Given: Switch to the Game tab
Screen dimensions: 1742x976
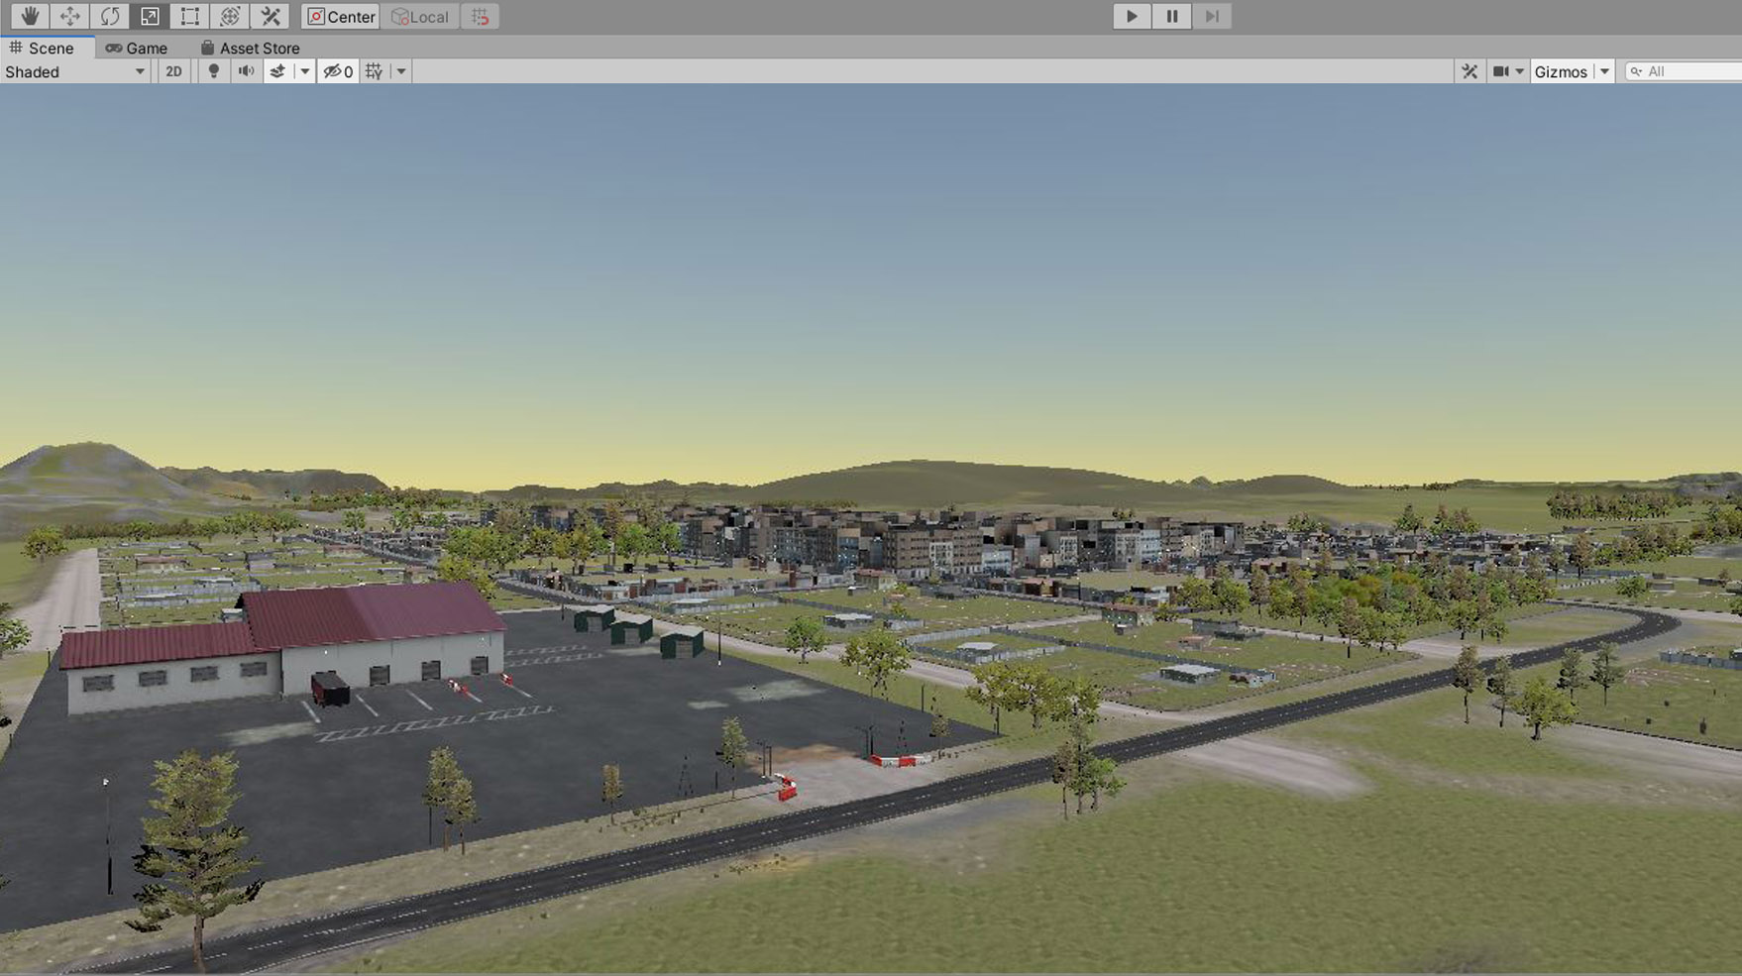Looking at the screenshot, I should click(x=137, y=48).
